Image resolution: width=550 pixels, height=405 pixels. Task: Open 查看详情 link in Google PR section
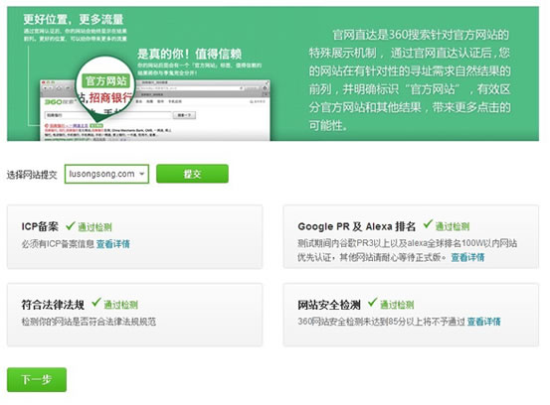point(467,257)
